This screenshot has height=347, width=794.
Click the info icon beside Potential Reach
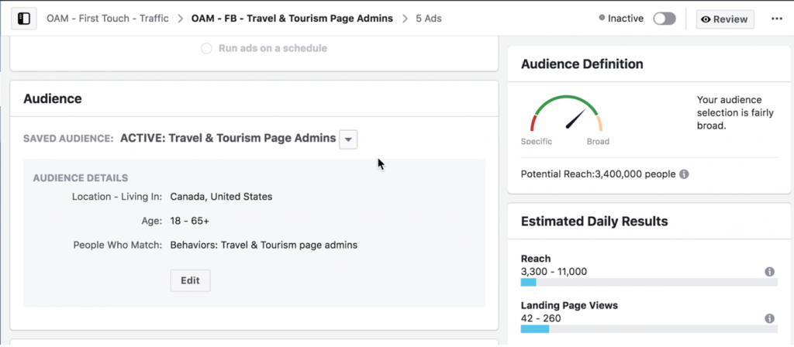tap(684, 174)
